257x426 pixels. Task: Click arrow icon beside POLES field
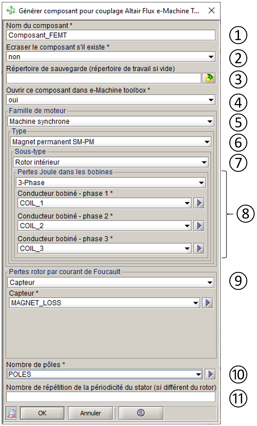(x=210, y=374)
